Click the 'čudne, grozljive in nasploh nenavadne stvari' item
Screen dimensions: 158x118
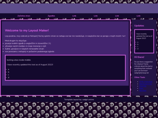[24, 49]
